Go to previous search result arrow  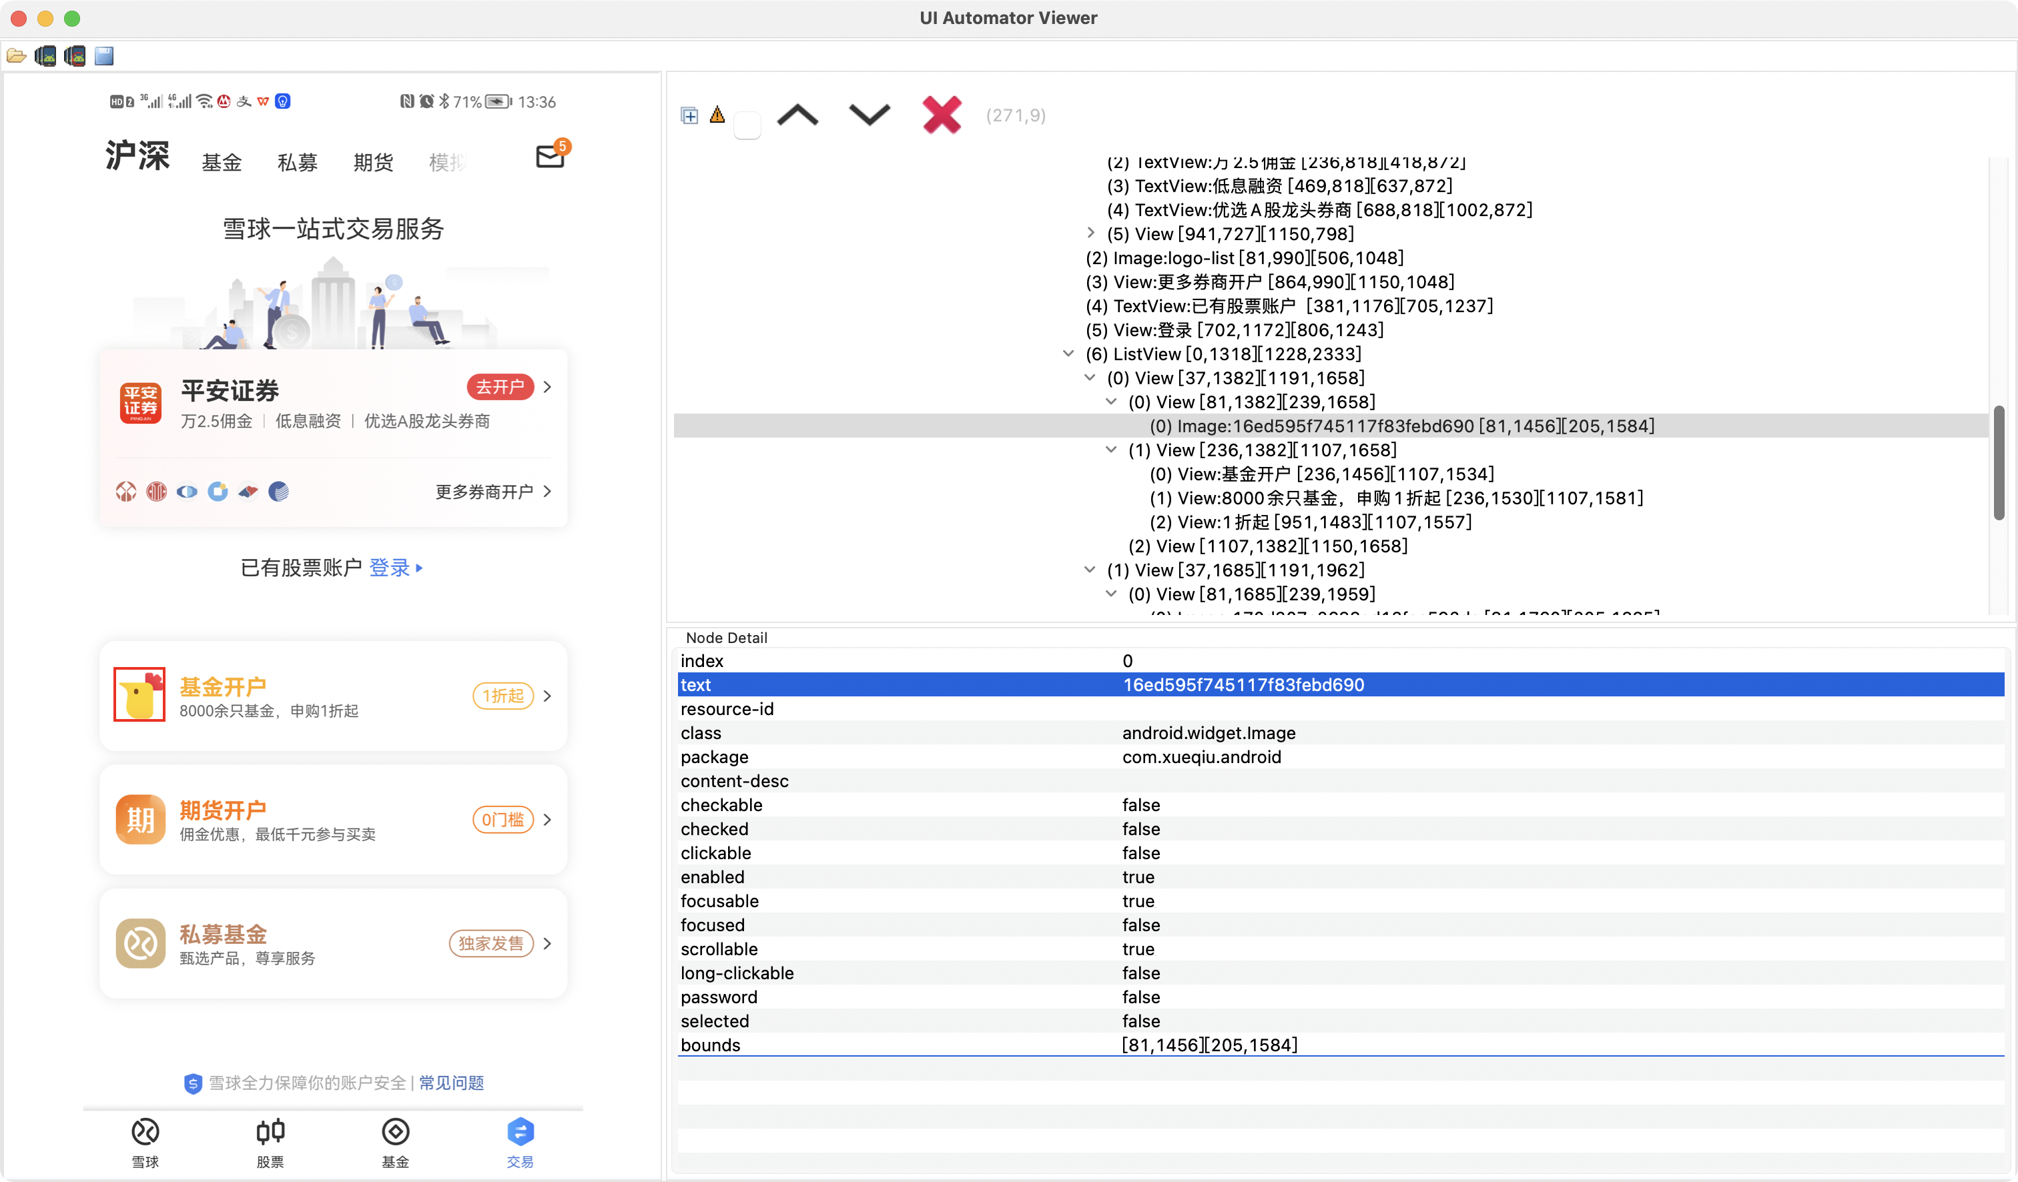coord(797,115)
